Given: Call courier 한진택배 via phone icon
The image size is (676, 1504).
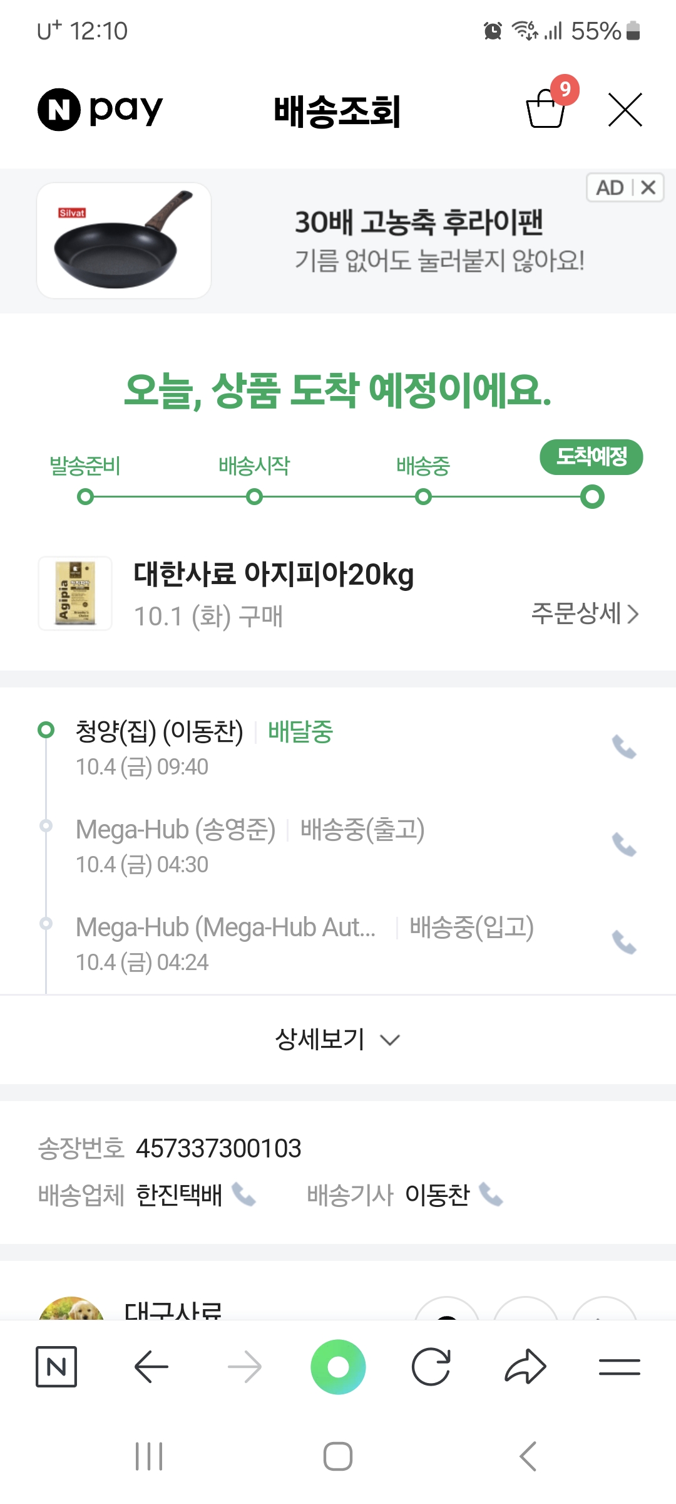Looking at the screenshot, I should (x=244, y=1194).
